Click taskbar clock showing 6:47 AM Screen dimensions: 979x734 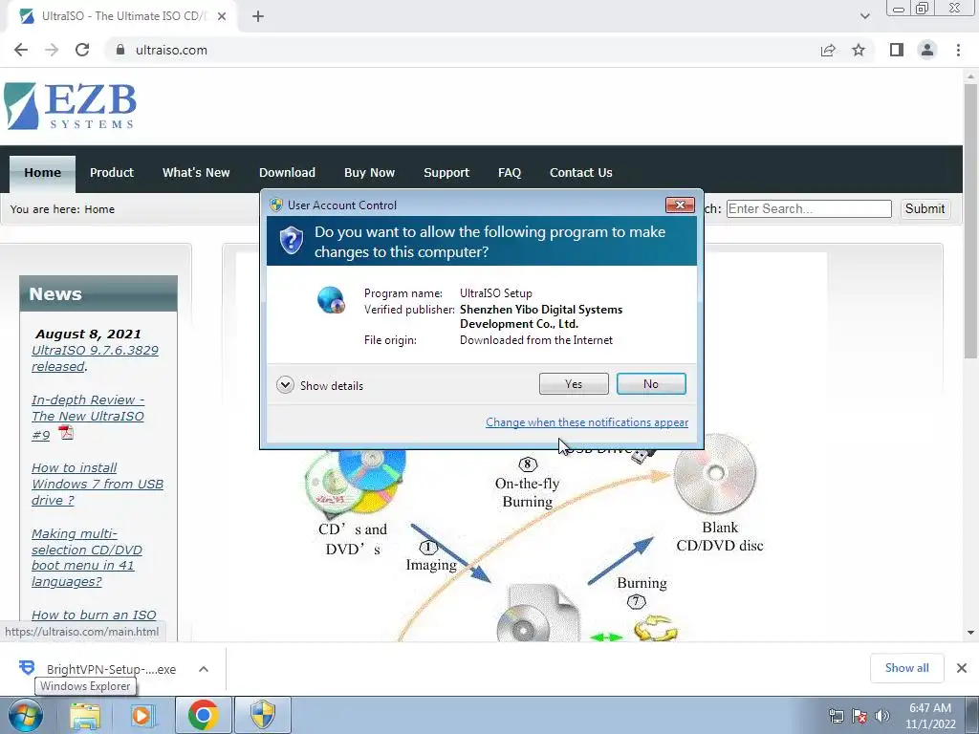coord(930,716)
